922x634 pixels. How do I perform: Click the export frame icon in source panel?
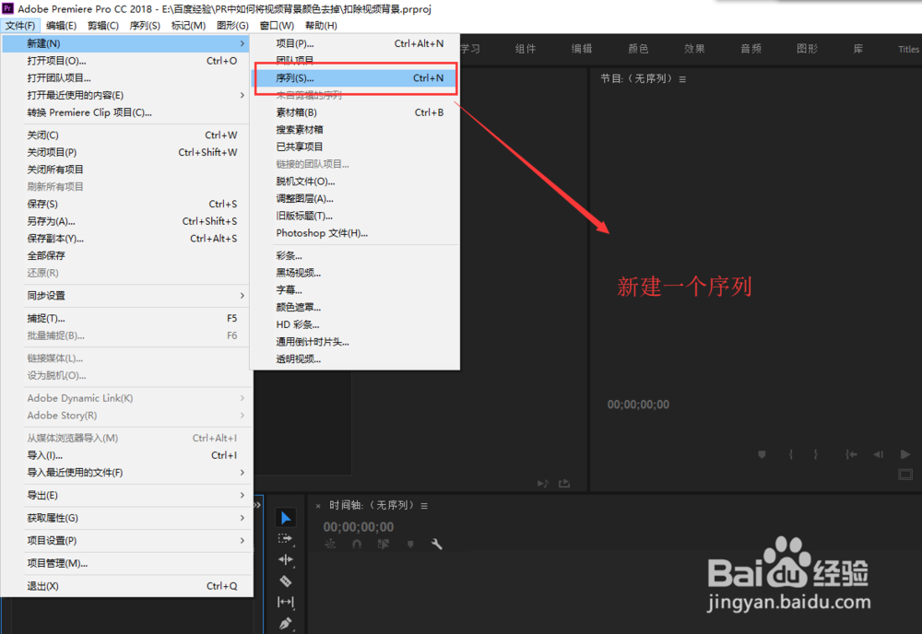click(x=564, y=483)
